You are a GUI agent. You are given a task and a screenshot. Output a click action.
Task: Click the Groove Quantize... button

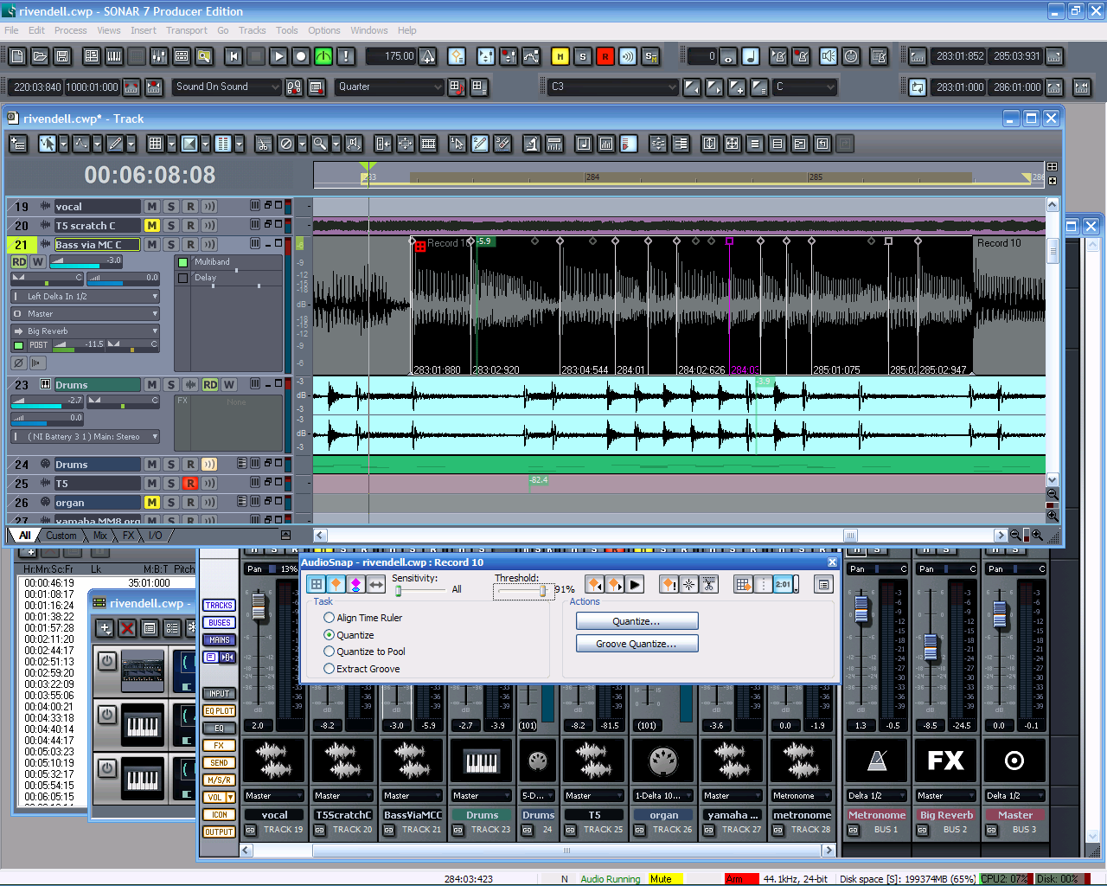tap(637, 644)
